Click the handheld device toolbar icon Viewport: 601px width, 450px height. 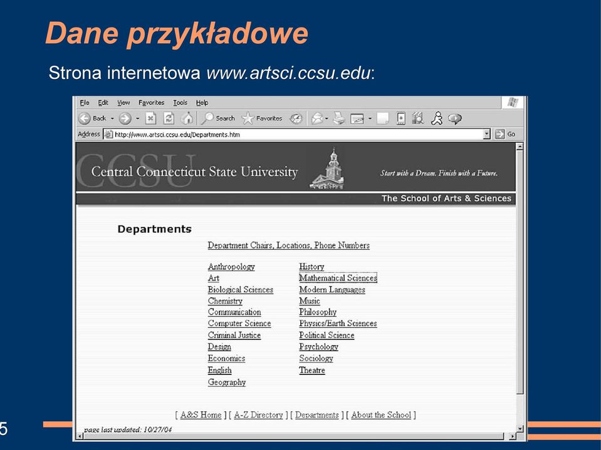[400, 119]
